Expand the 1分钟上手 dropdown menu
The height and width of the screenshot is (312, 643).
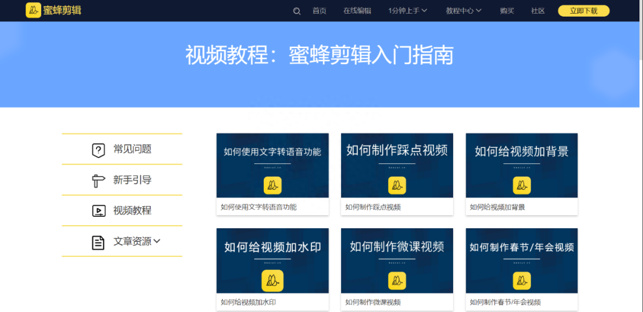click(x=408, y=11)
